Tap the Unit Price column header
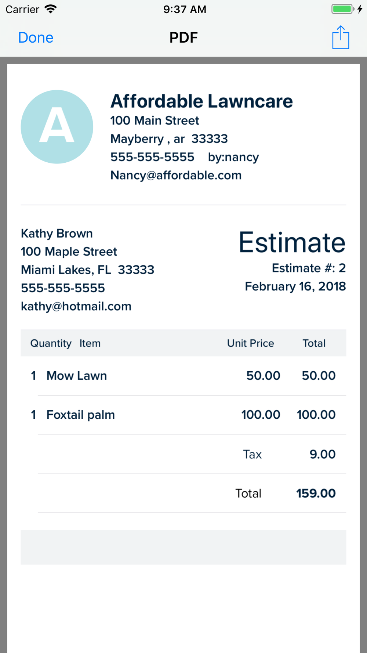 pos(251,343)
